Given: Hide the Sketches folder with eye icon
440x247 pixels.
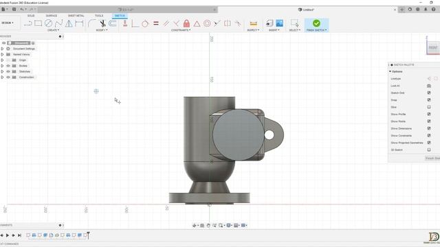Looking at the screenshot, I should click(x=8, y=71).
